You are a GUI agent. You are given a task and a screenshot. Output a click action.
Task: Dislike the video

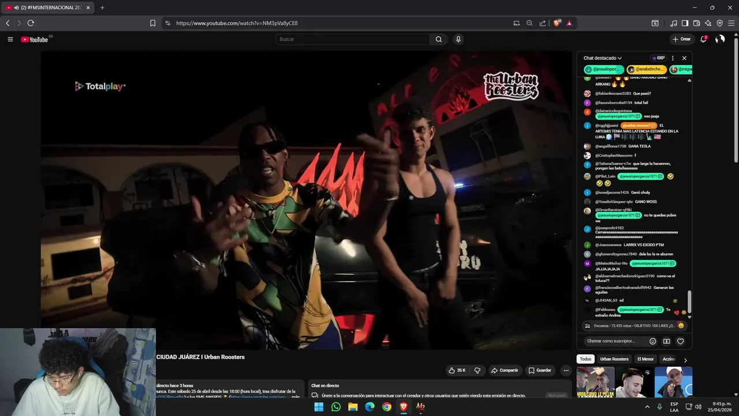(x=477, y=370)
